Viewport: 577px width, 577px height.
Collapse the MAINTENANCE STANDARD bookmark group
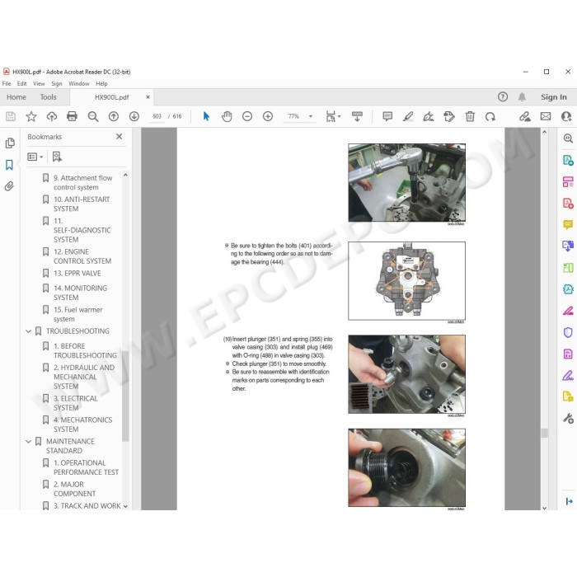click(x=28, y=441)
